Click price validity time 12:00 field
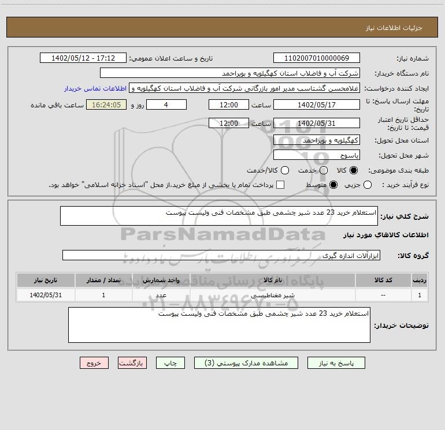445x430 pixels. (229, 123)
